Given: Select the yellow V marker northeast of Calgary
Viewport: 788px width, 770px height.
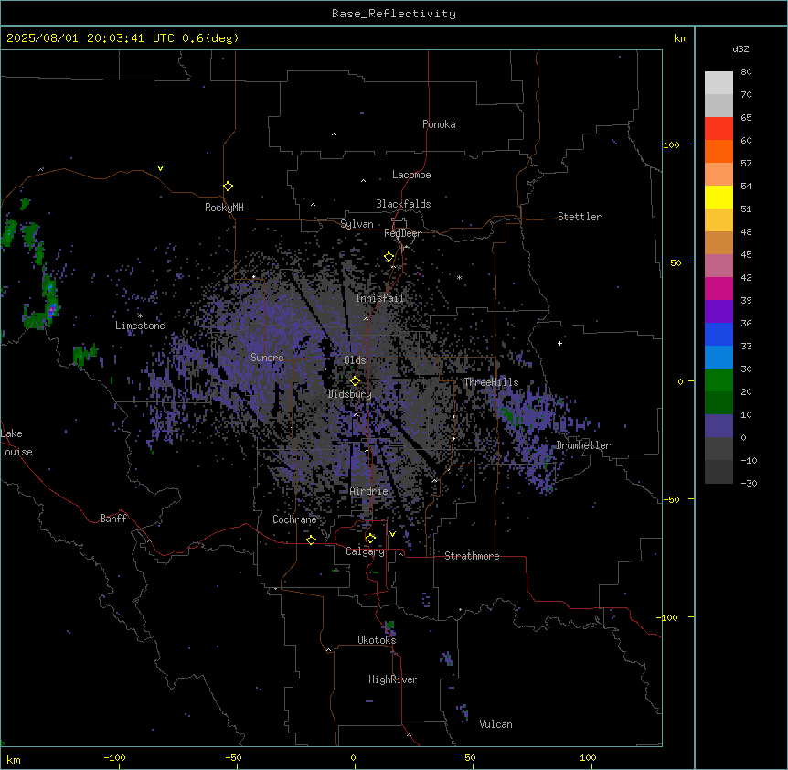Looking at the screenshot, I should [392, 534].
